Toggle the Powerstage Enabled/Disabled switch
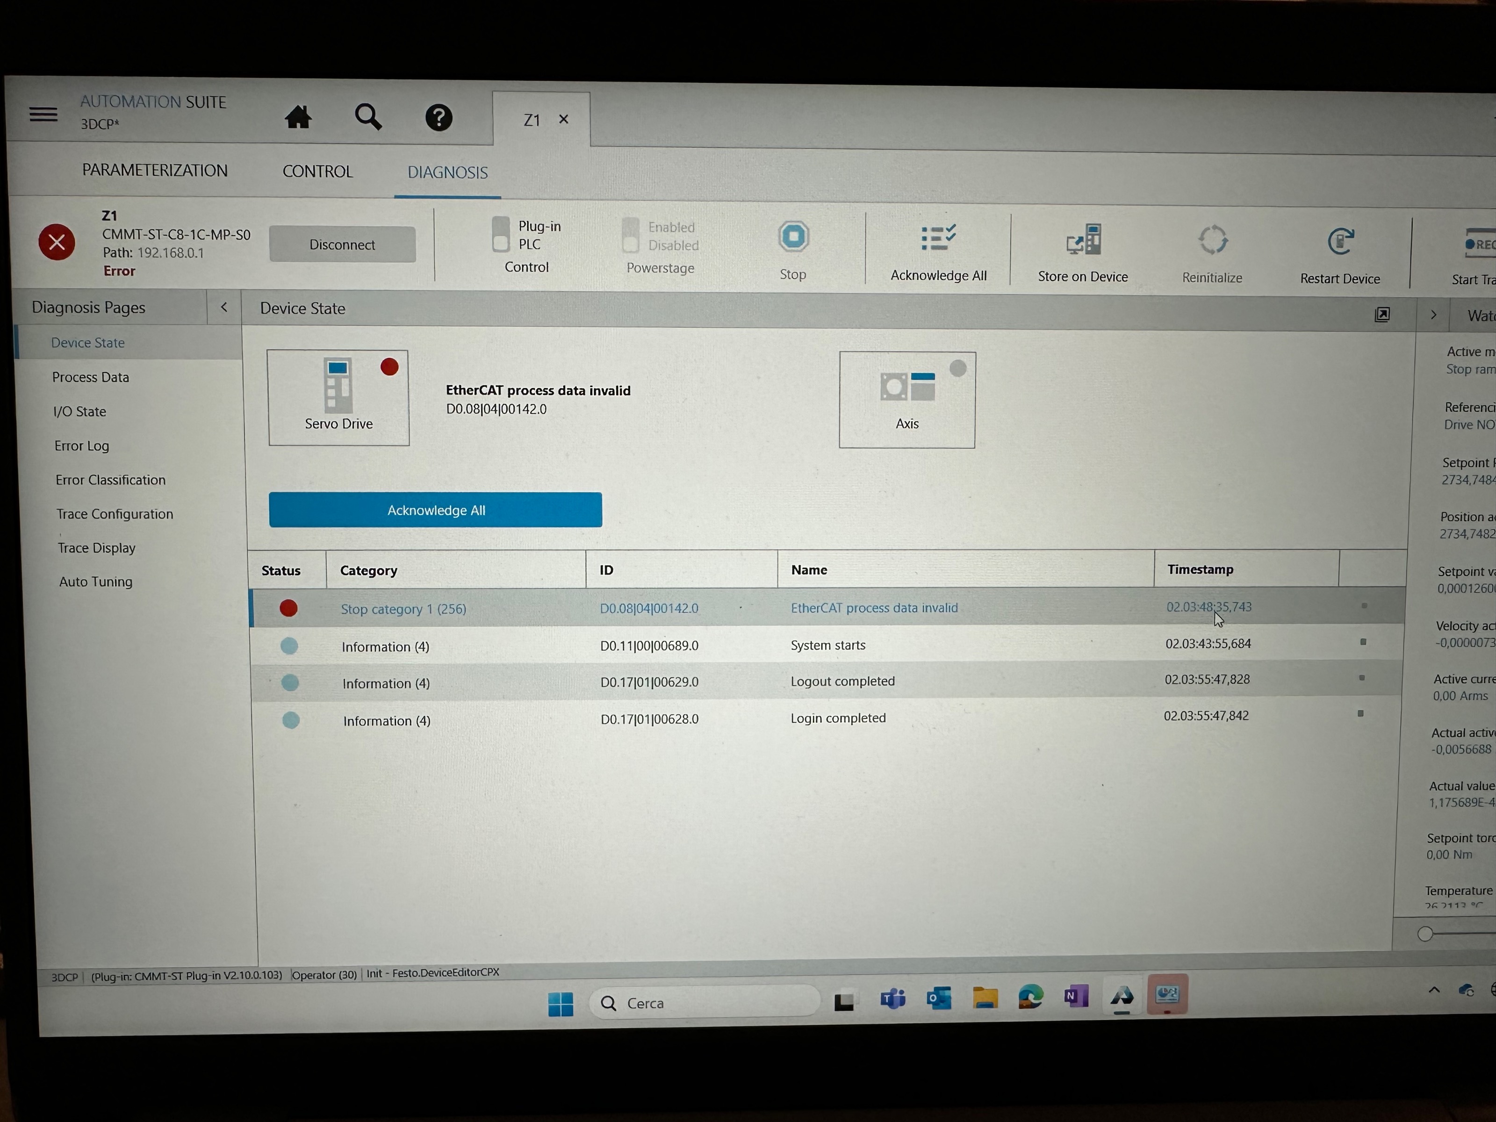 630,235
